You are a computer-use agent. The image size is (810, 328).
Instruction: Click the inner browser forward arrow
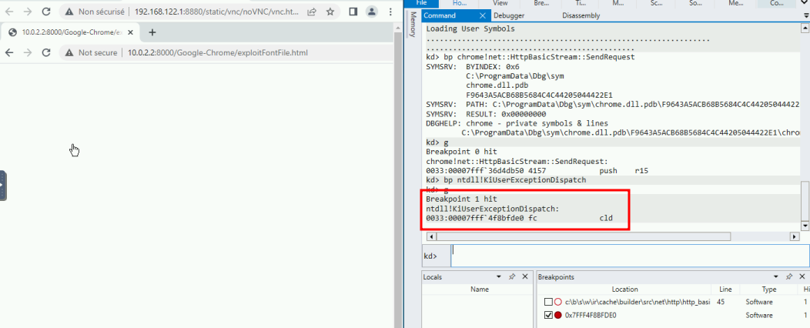[28, 52]
